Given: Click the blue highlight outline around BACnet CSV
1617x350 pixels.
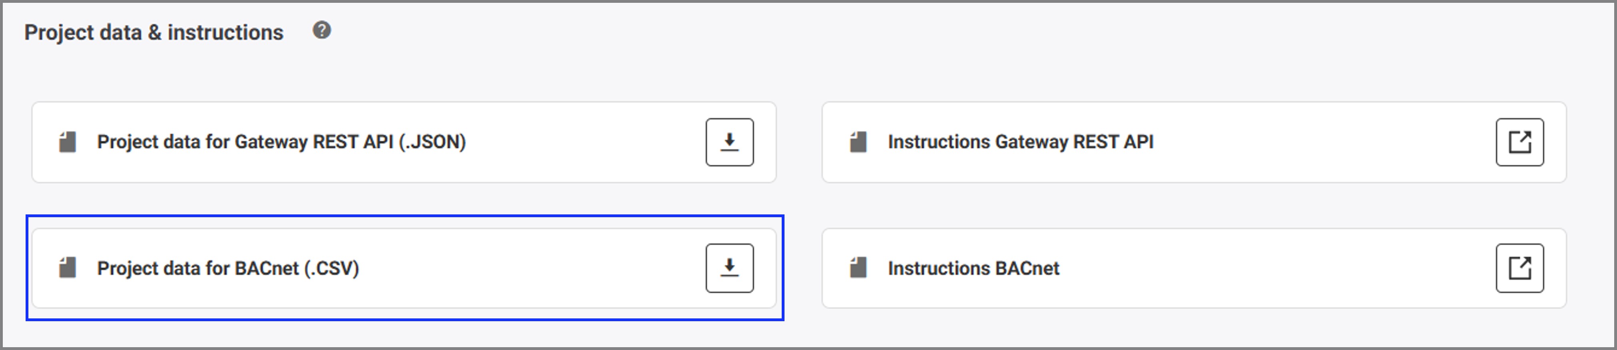Looking at the screenshot, I should point(405,216).
